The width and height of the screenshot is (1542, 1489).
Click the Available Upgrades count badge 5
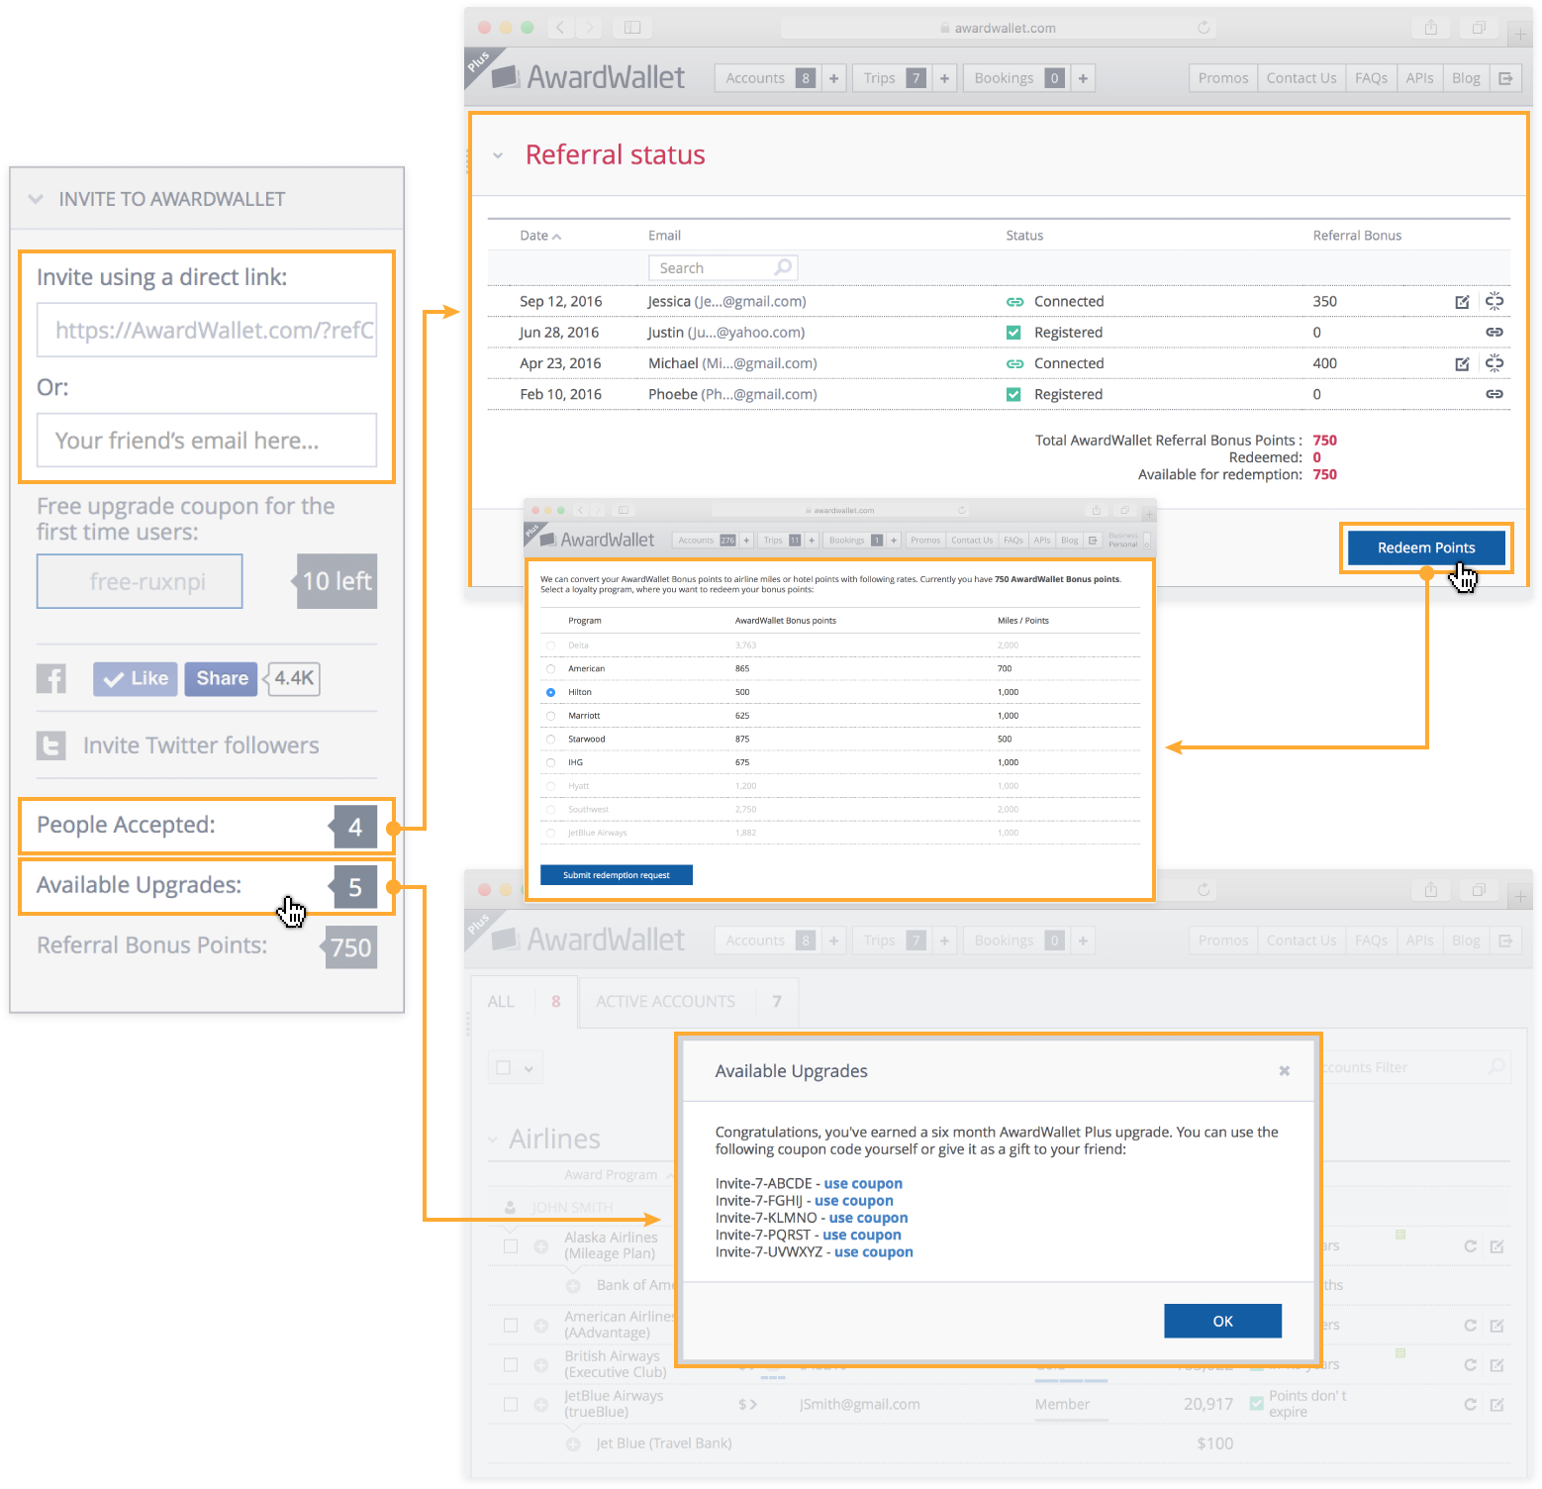pyautogui.click(x=354, y=887)
